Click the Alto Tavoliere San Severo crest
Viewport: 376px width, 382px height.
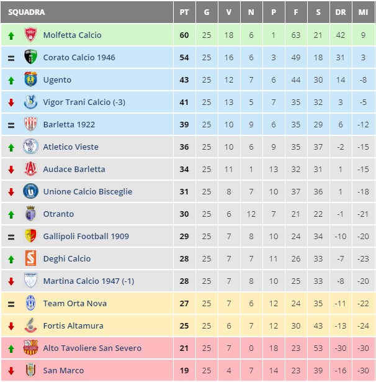click(30, 348)
